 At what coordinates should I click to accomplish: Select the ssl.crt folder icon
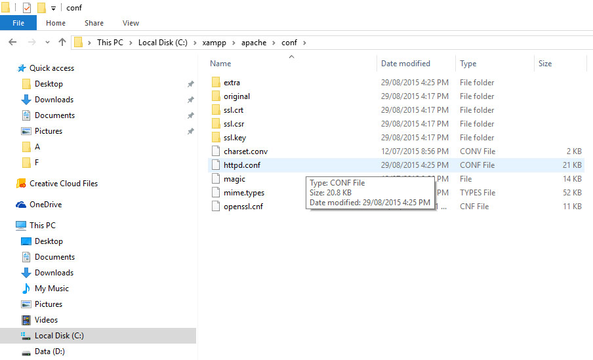pos(216,110)
